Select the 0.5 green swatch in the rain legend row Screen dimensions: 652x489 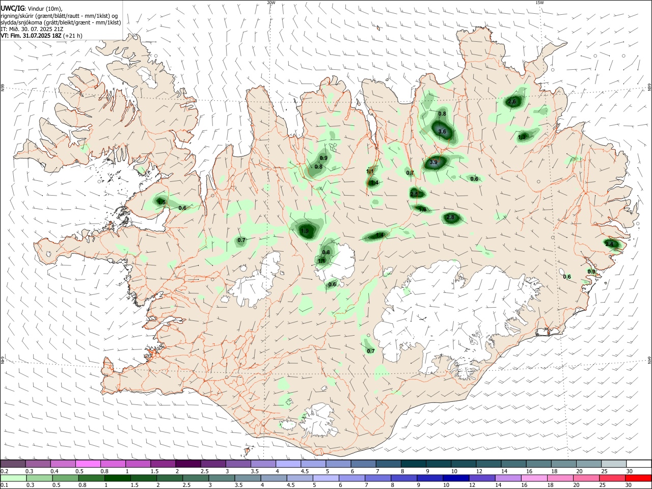click(65, 478)
